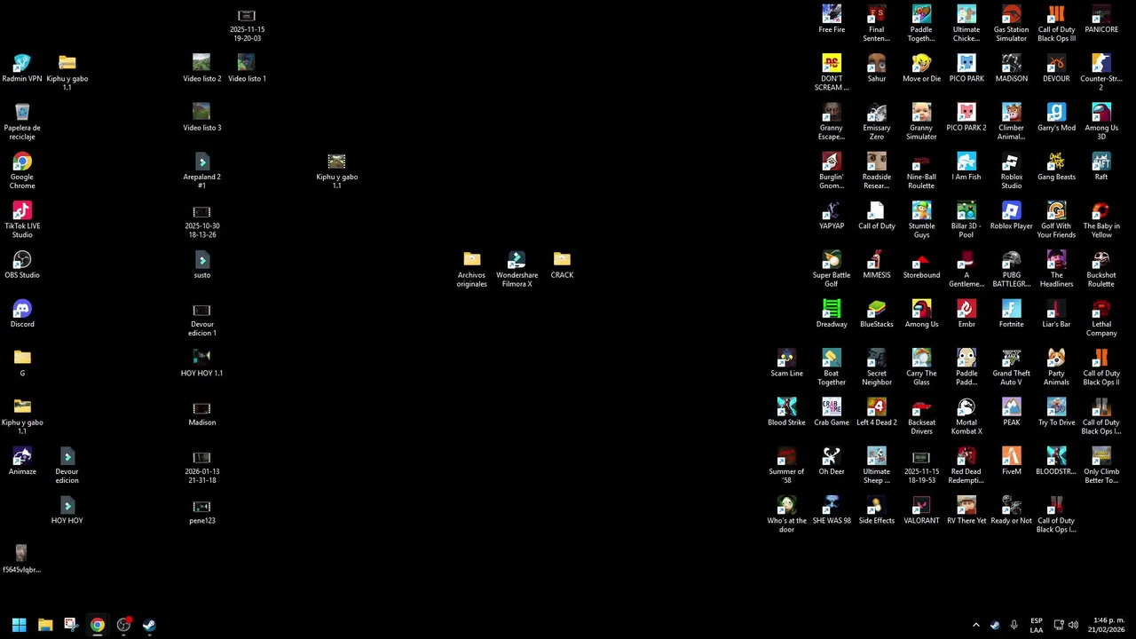Screen dimensions: 1136x639
Task: Select the Mortal Kombat X shortcut
Action: 966,416
